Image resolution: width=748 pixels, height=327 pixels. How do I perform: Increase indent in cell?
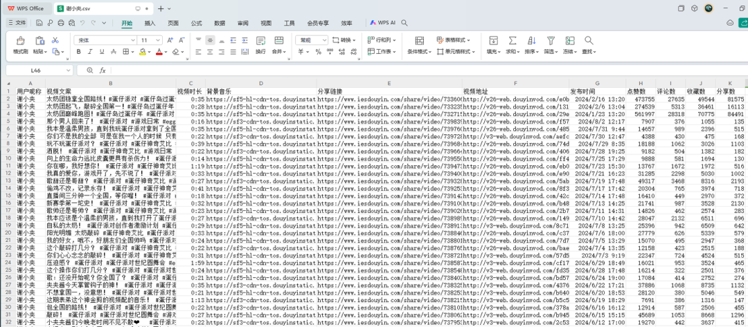[244, 41]
